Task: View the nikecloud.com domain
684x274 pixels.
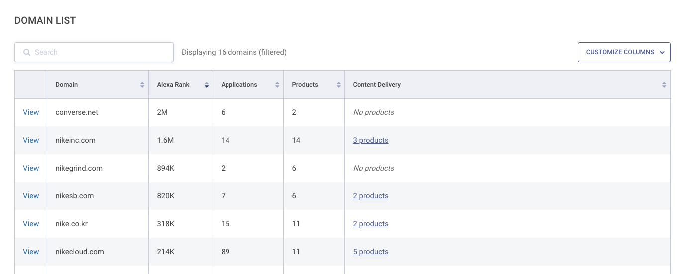Action: 31,252
